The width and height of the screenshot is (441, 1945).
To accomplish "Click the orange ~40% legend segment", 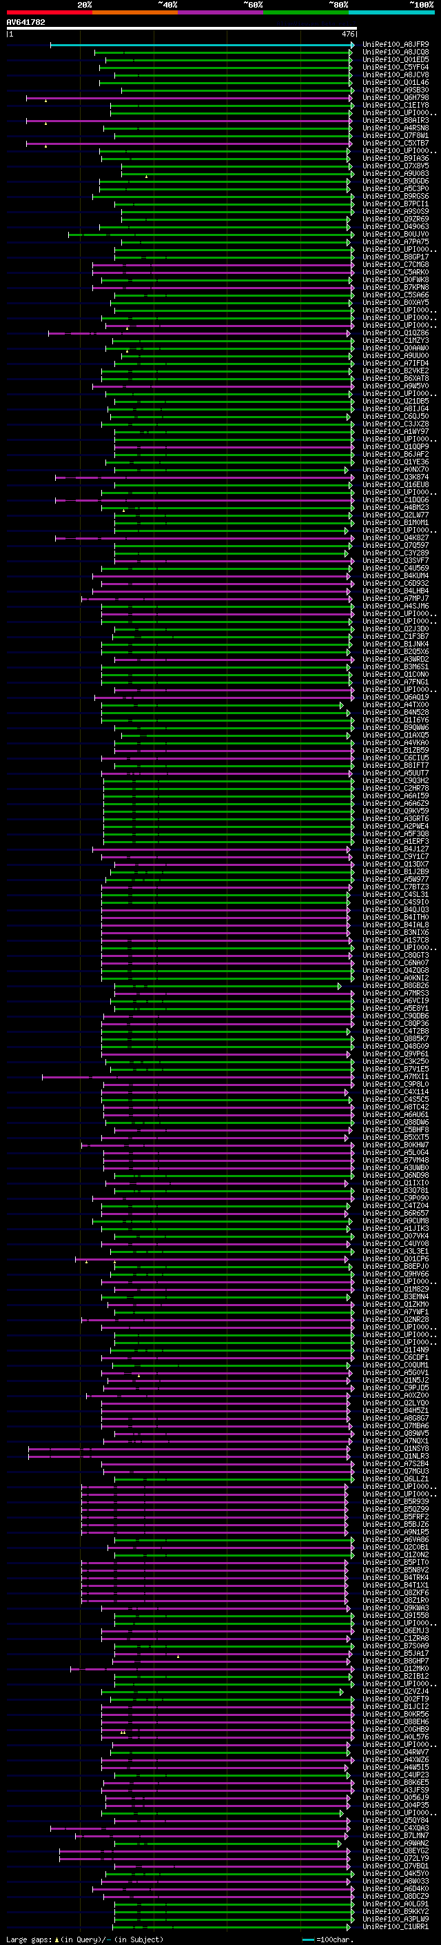I will coord(135,12).
